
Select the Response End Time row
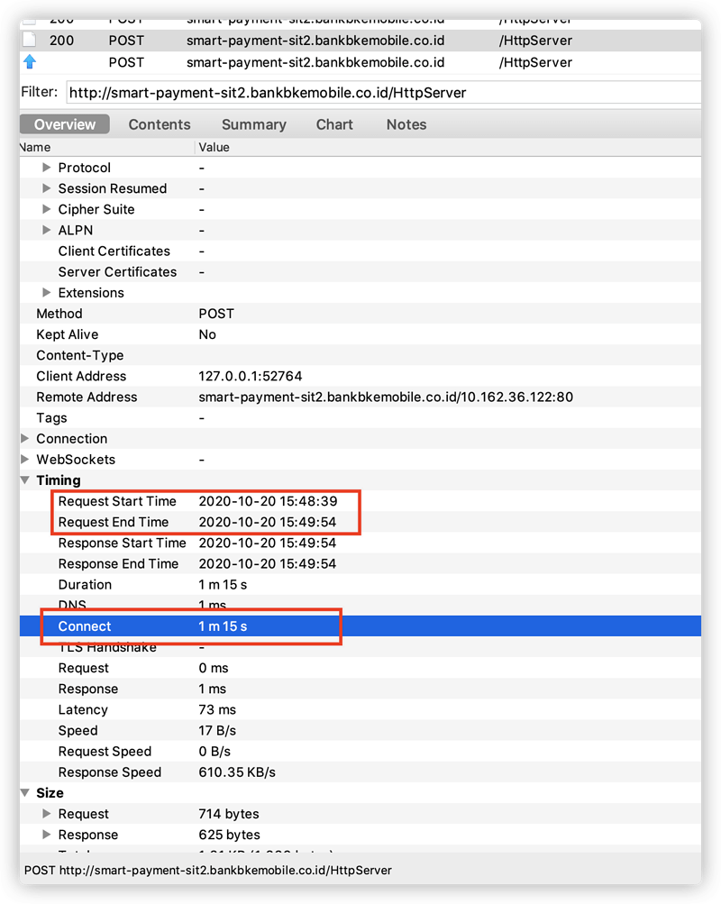click(x=360, y=564)
